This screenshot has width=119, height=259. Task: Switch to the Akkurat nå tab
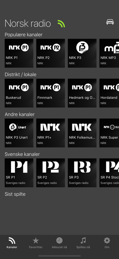click(x=59, y=243)
